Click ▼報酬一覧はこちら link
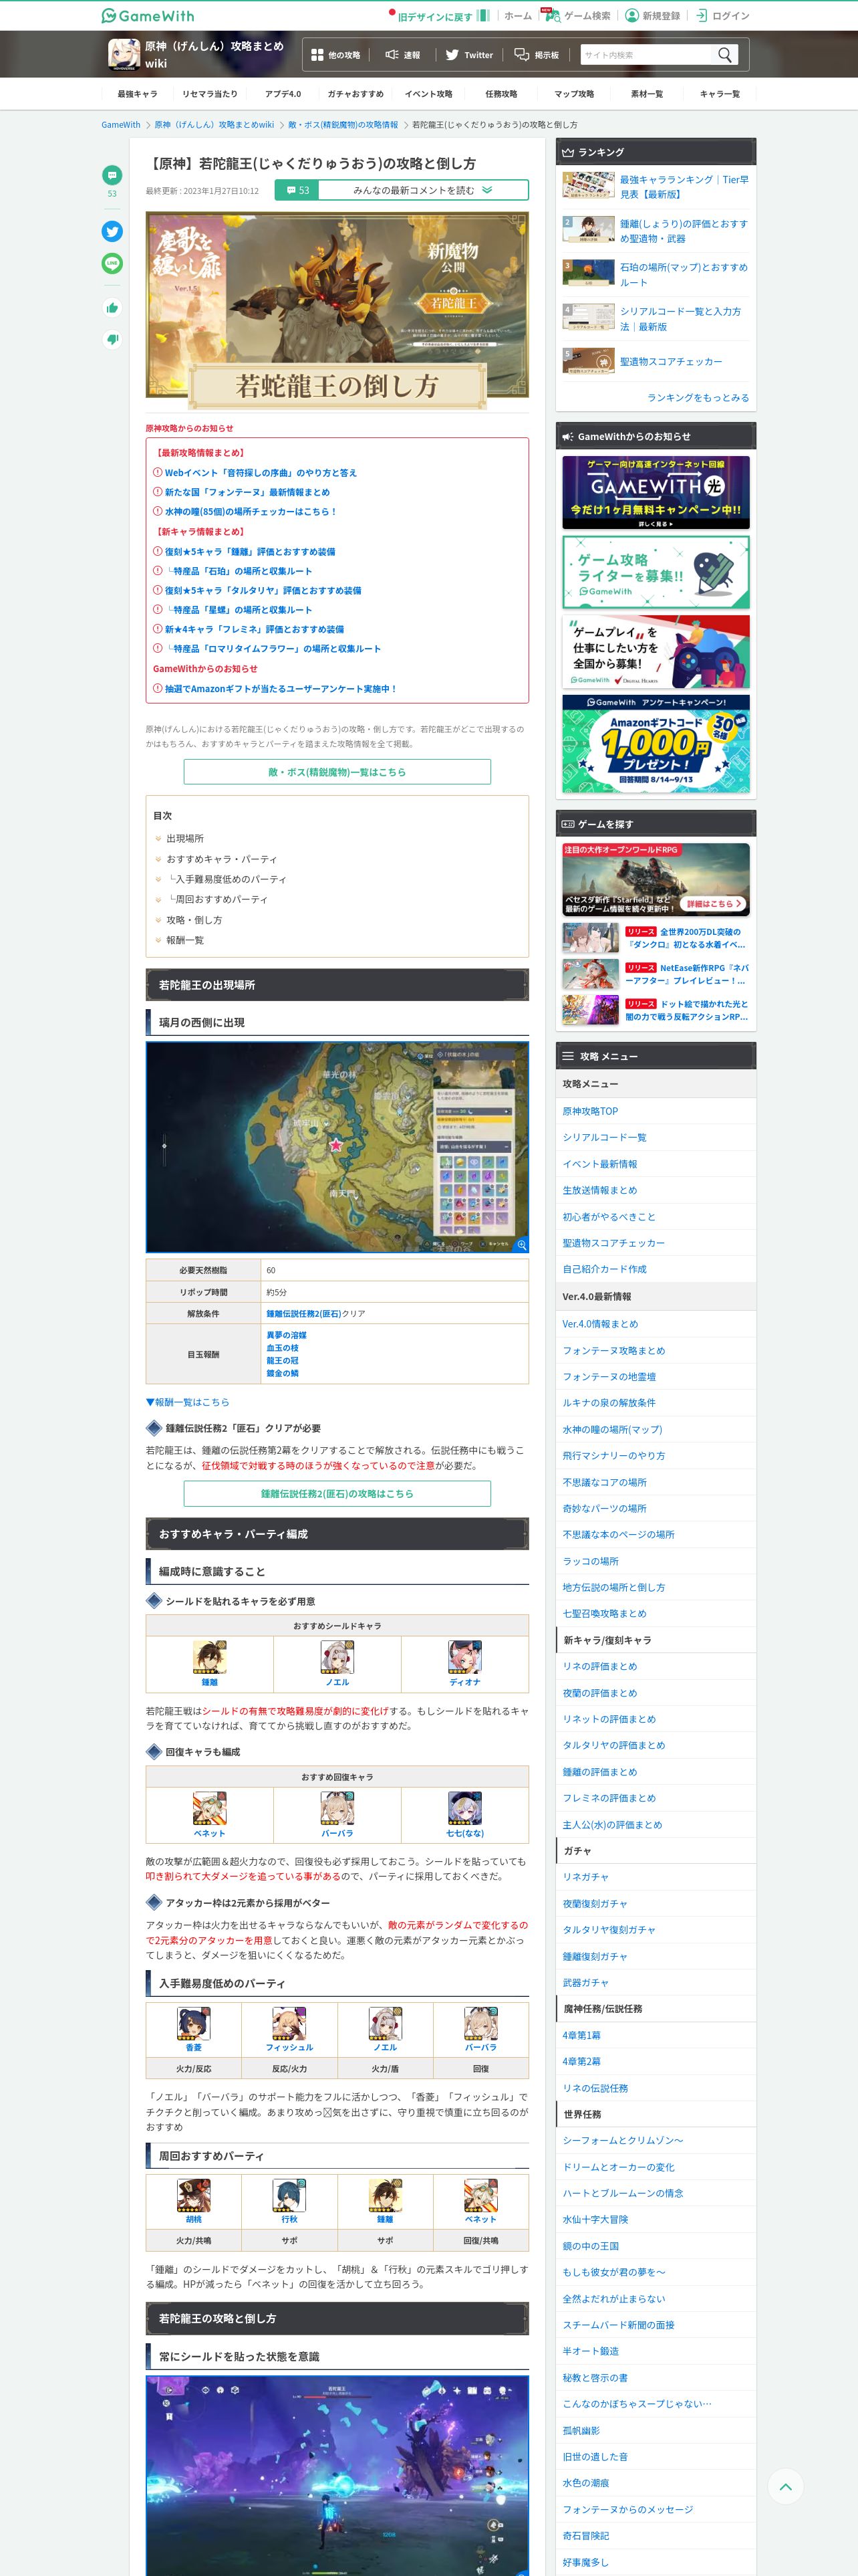The image size is (858, 2576). pyautogui.click(x=188, y=1402)
